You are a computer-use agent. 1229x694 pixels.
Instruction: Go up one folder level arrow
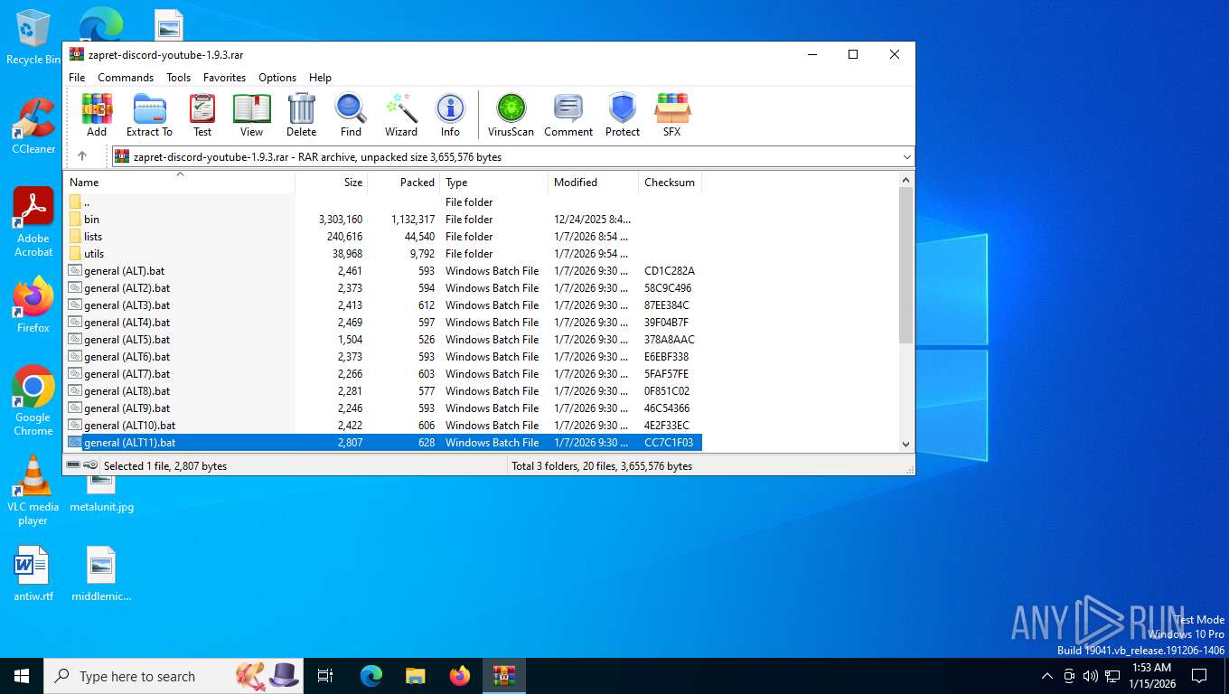pyautogui.click(x=82, y=156)
